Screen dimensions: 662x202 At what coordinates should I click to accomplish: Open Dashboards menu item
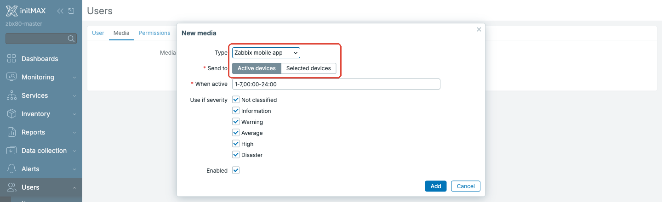[41, 59]
